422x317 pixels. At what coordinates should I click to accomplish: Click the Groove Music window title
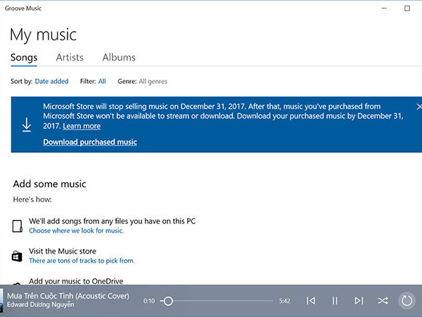tap(23, 8)
